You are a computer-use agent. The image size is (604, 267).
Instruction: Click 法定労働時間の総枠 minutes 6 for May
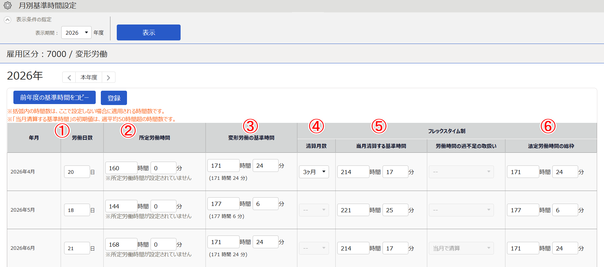pyautogui.click(x=565, y=210)
